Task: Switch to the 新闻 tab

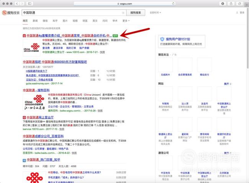Action: coord(35,21)
